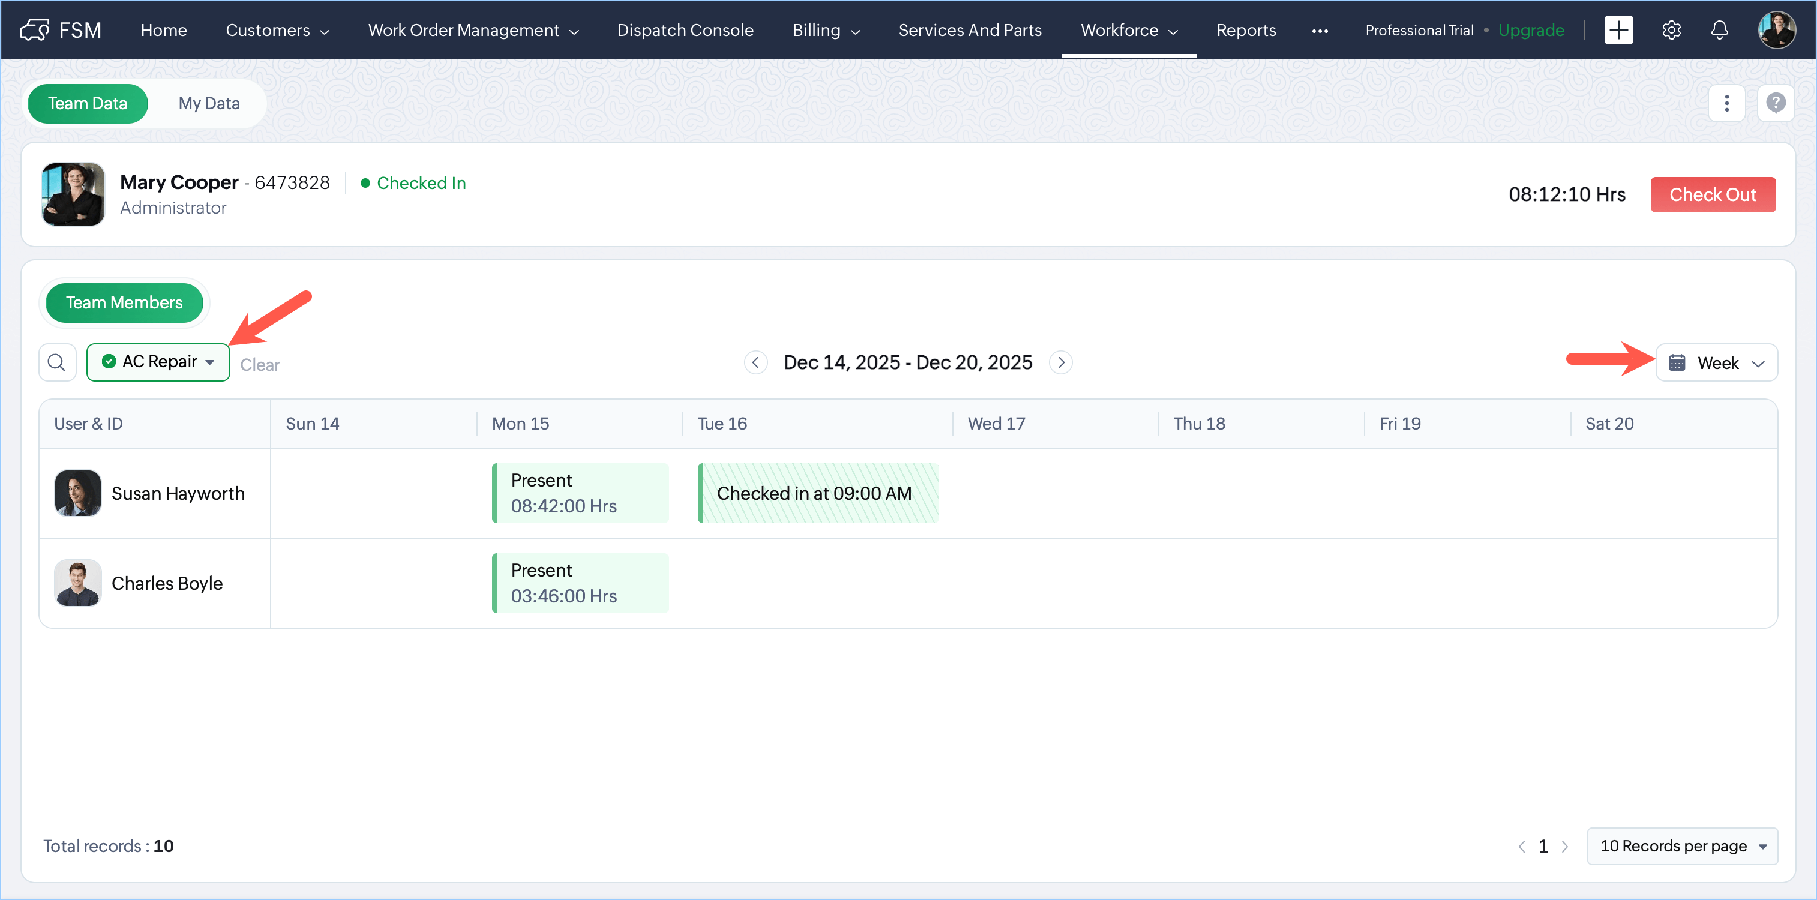Click the FSM logo icon
The image size is (1817, 900).
click(x=35, y=29)
